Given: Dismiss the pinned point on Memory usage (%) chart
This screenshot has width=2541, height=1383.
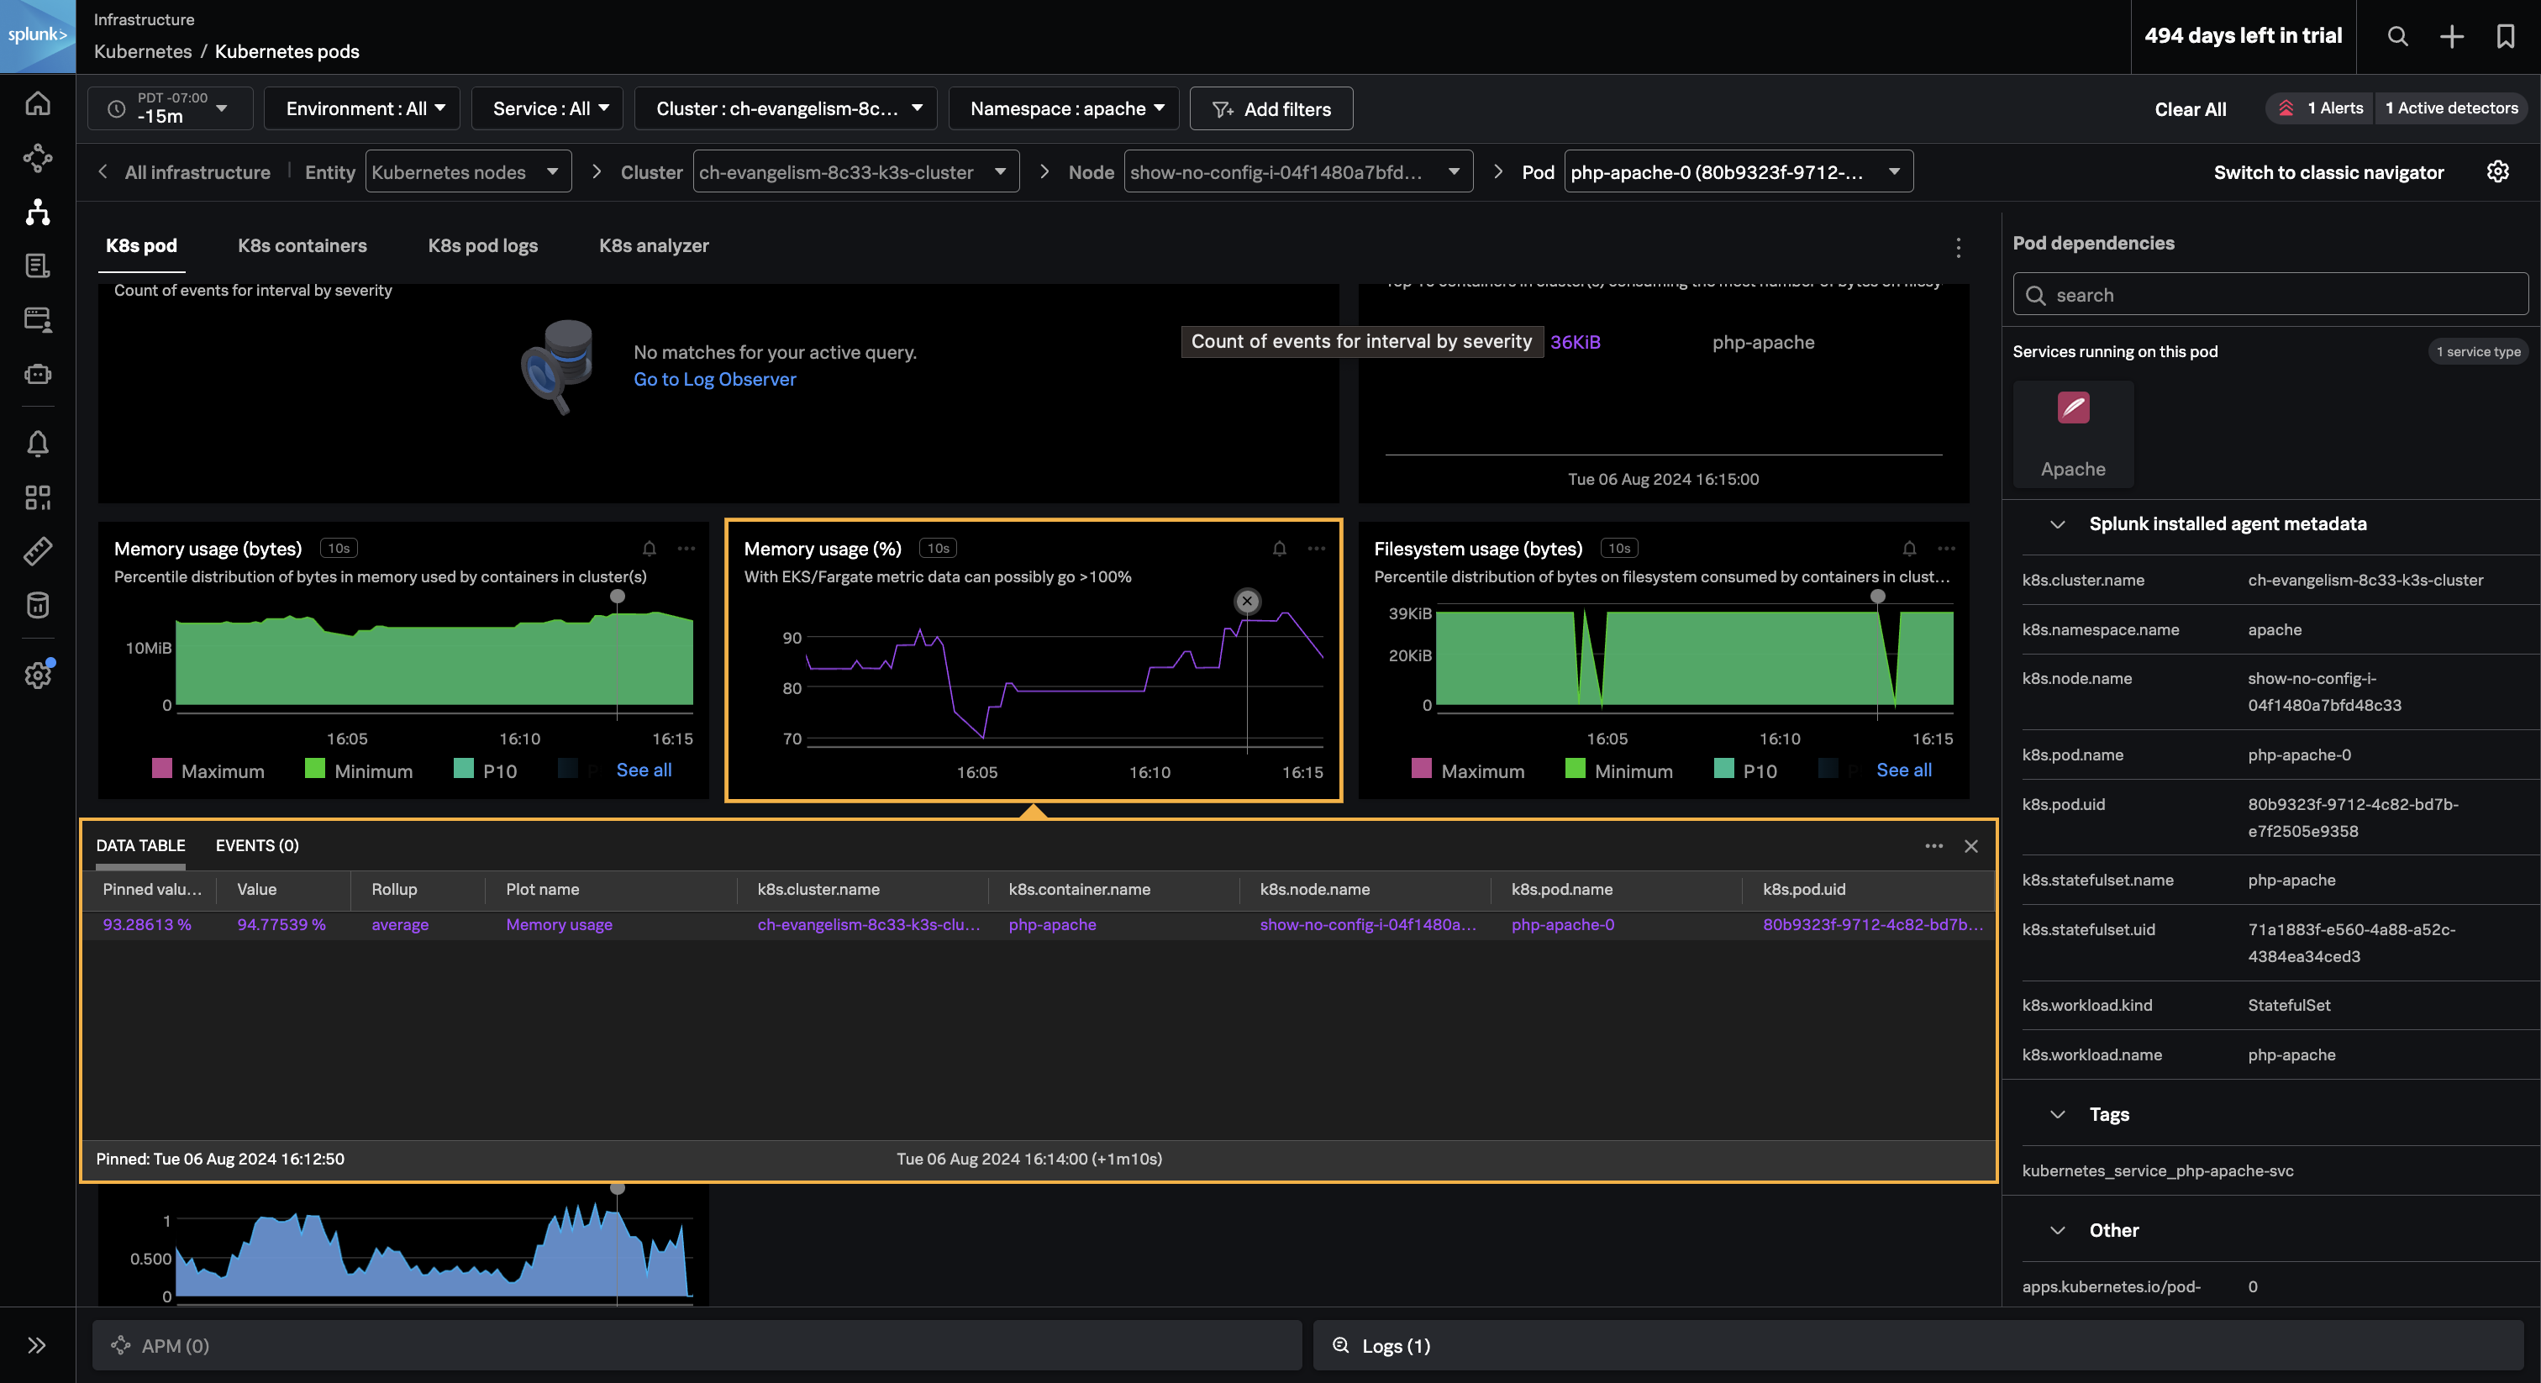Looking at the screenshot, I should pos(1246,601).
